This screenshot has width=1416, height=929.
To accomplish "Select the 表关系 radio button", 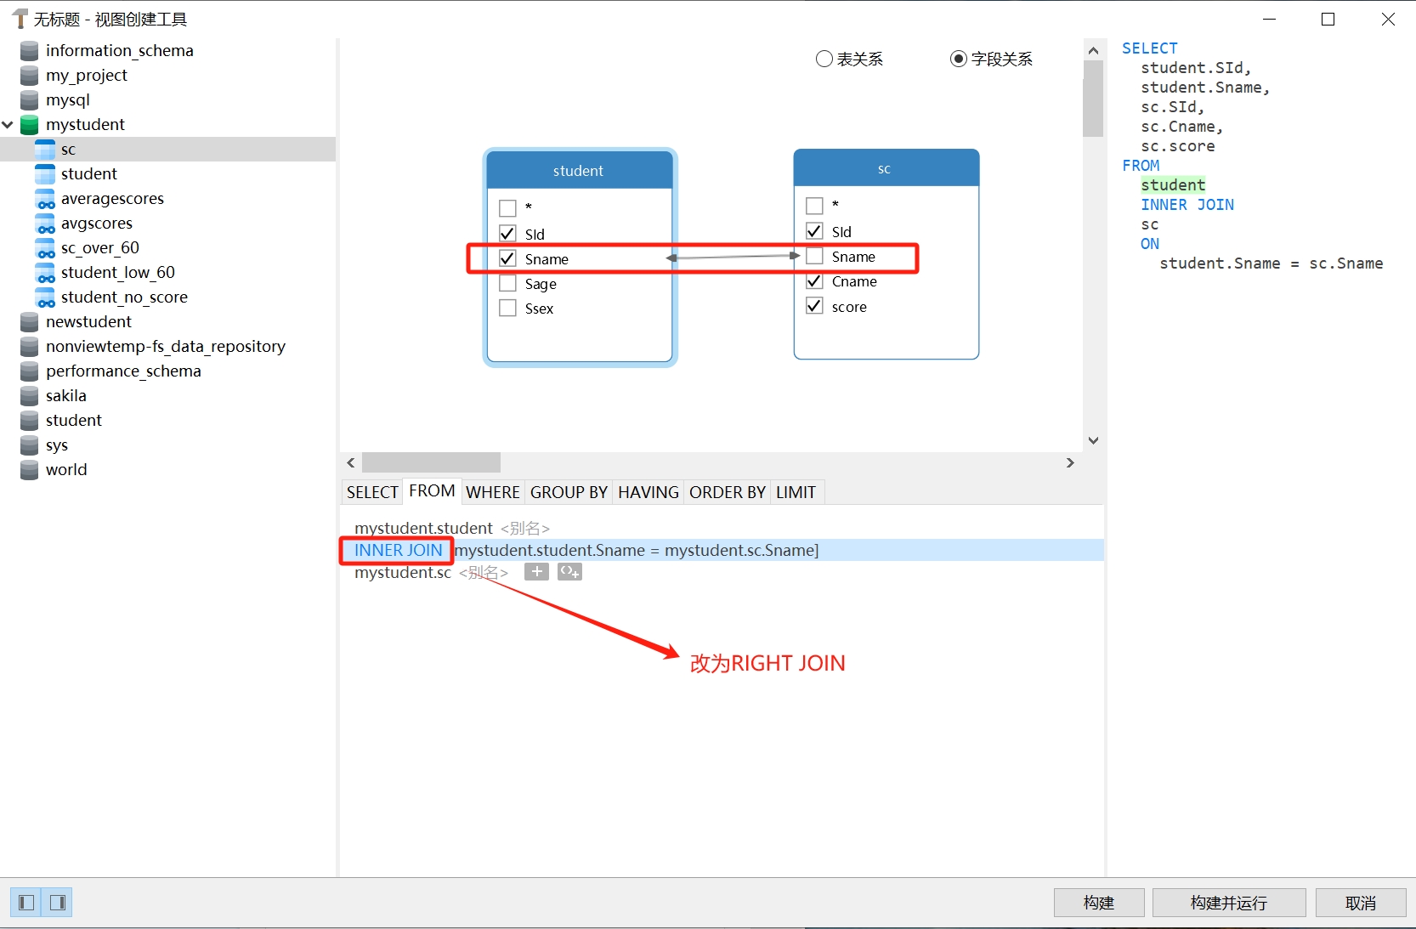I will tap(824, 59).
